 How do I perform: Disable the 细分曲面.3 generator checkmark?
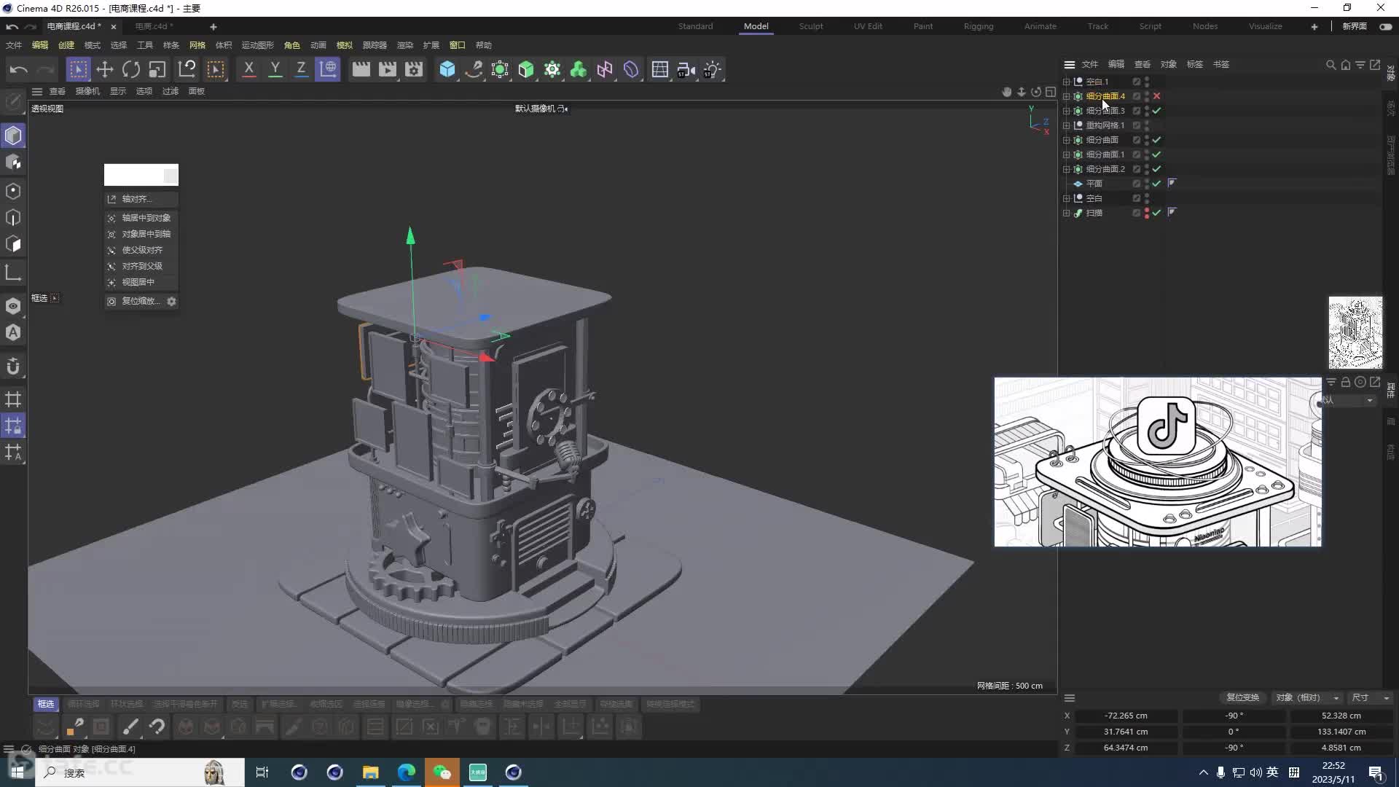coord(1156,111)
